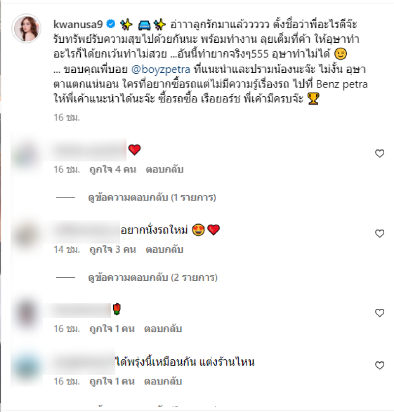This screenshot has width=394, height=412.
Task: Expand the 1 reply thread (1 รายการ)
Action: click(x=152, y=197)
